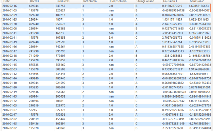Select date 2016-01-16
The width and height of the screenshot is (213, 131).
click(10, 78)
